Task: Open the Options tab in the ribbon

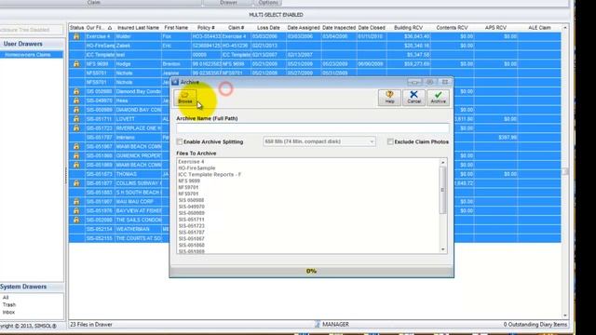Action: point(268,3)
